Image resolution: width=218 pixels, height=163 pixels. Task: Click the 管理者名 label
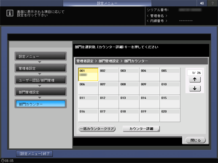pos(157,16)
